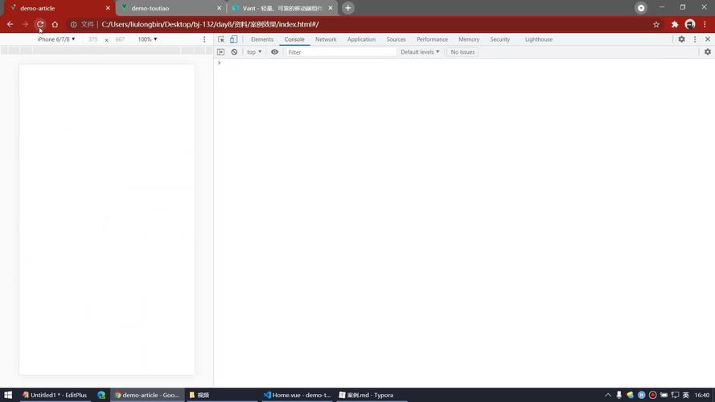
Task: Open a new browser tab
Action: pyautogui.click(x=348, y=8)
